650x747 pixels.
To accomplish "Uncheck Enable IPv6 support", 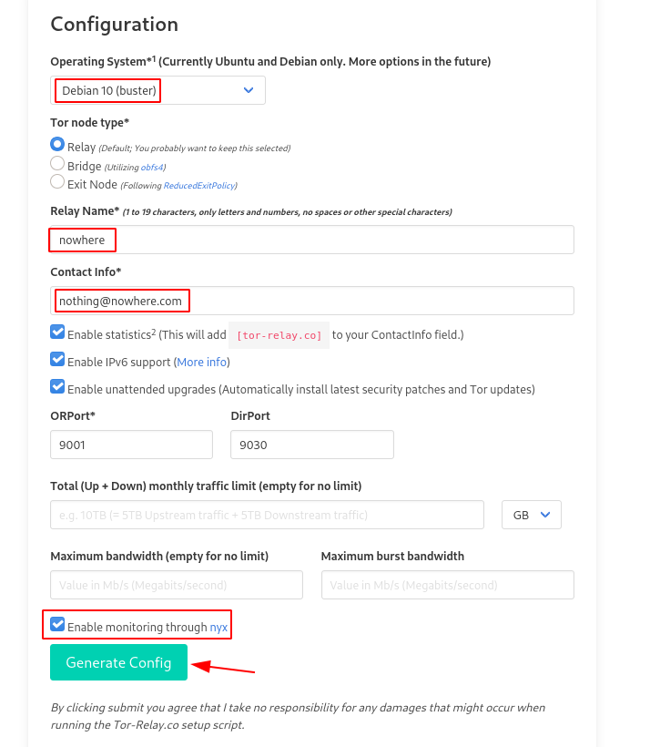I will click(57, 359).
